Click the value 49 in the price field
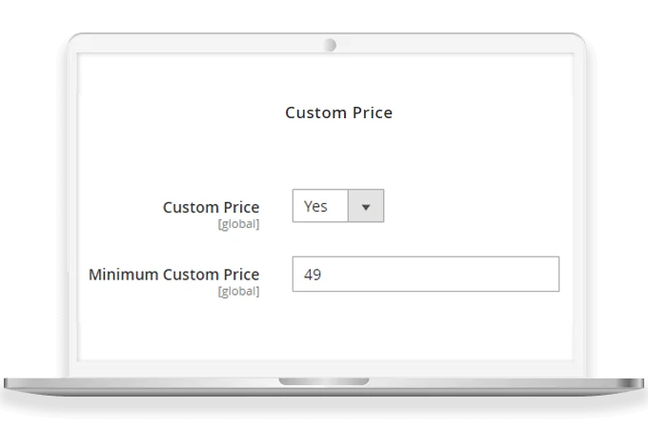Screen dimensions: 648x429 (312, 275)
